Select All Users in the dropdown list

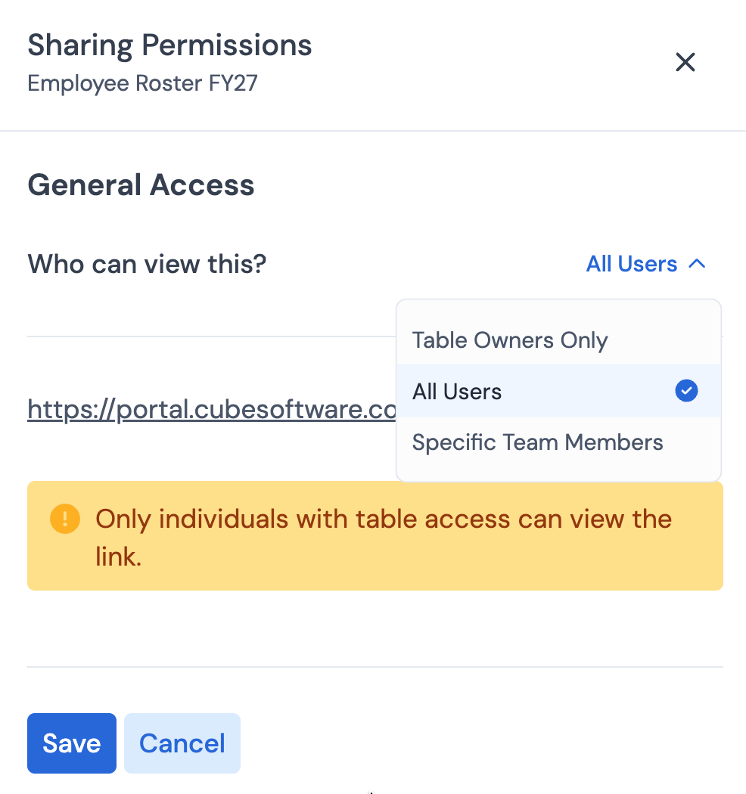pos(558,391)
